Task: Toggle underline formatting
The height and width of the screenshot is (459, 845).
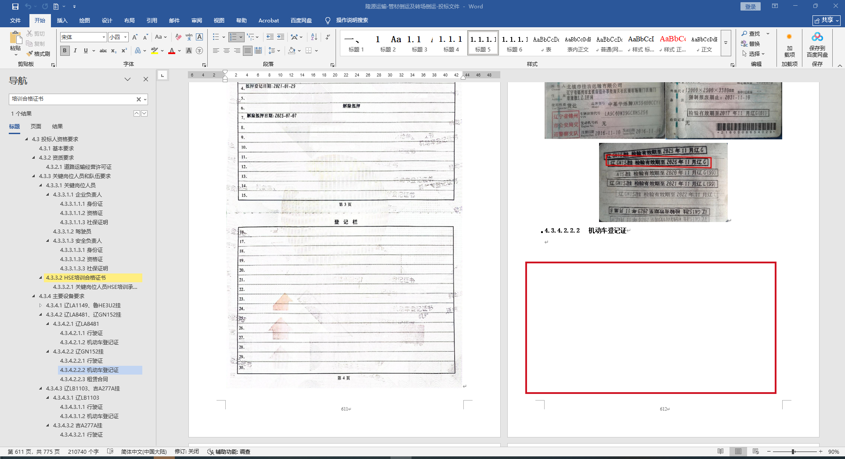Action: (x=86, y=51)
